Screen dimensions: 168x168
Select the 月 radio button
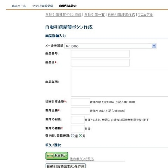(81, 136)
